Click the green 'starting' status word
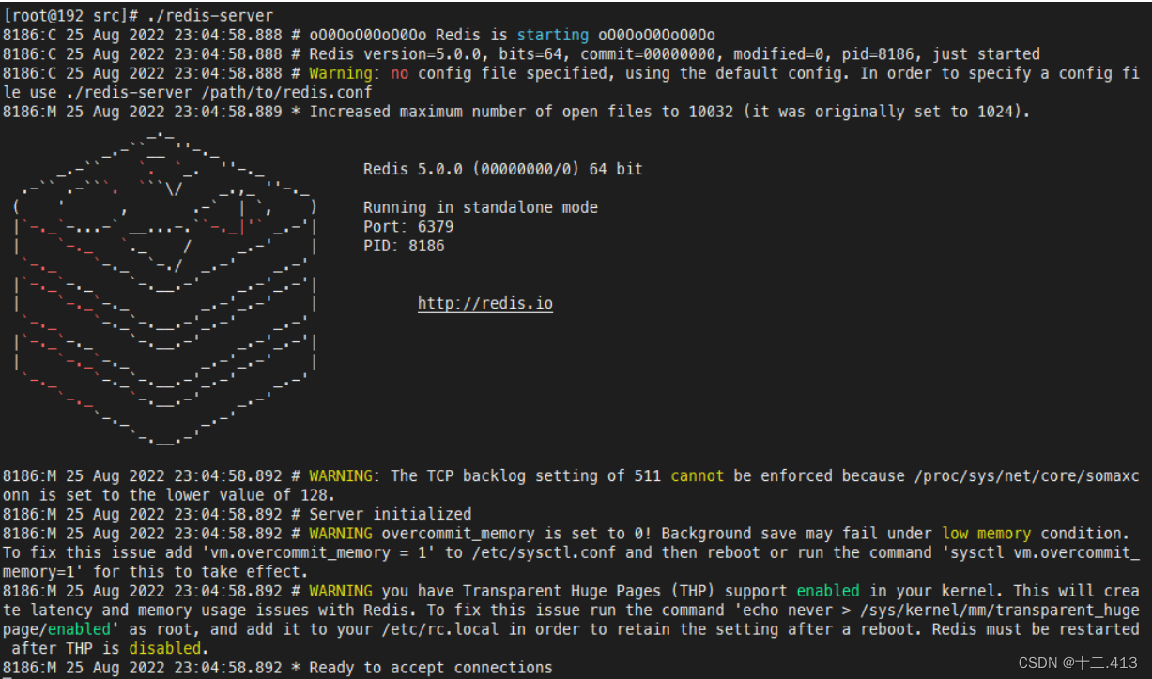This screenshot has height=679, width=1152. [x=552, y=34]
